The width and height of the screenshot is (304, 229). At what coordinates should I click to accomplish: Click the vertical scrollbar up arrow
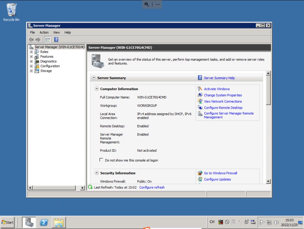[x=268, y=73]
